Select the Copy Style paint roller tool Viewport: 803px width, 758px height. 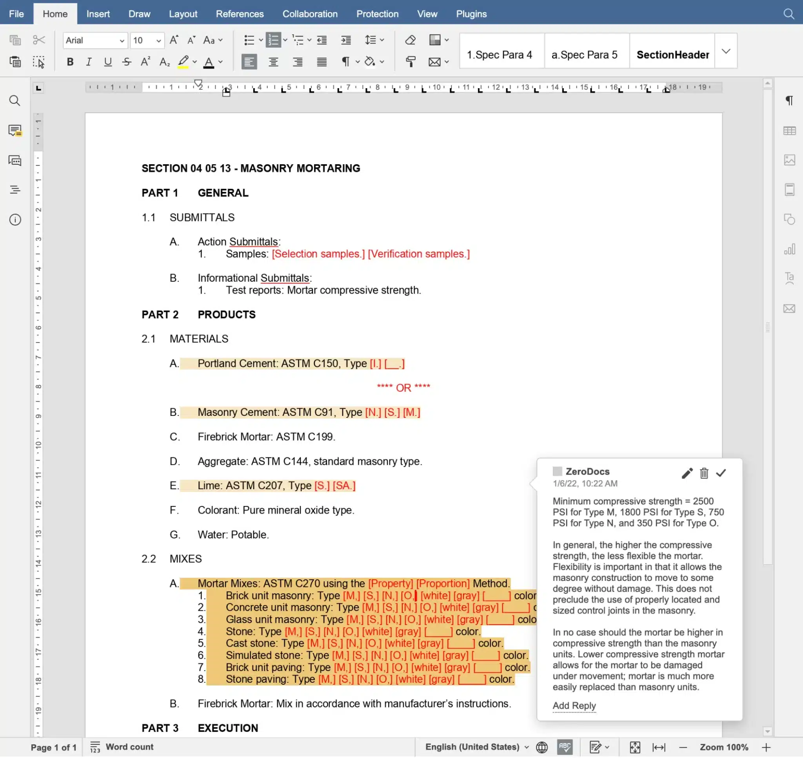[410, 62]
